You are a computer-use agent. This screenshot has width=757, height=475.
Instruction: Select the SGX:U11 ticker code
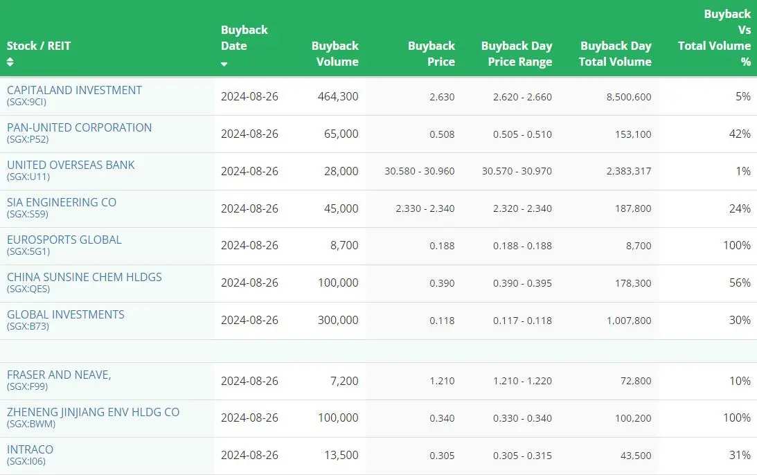(x=28, y=177)
